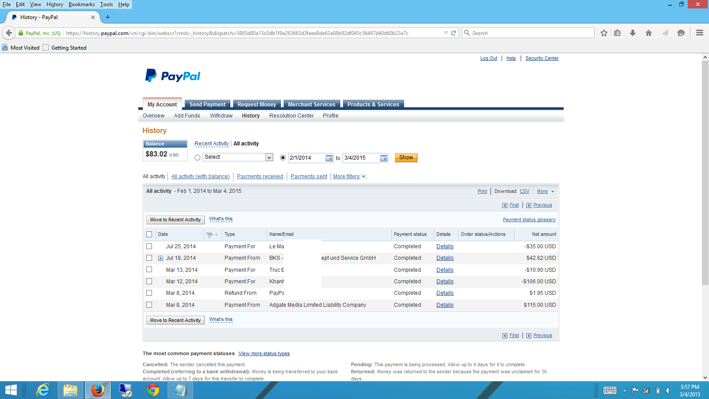Click the magnifier icon in the search box
Screen dimensions: 709x399
pos(467,33)
